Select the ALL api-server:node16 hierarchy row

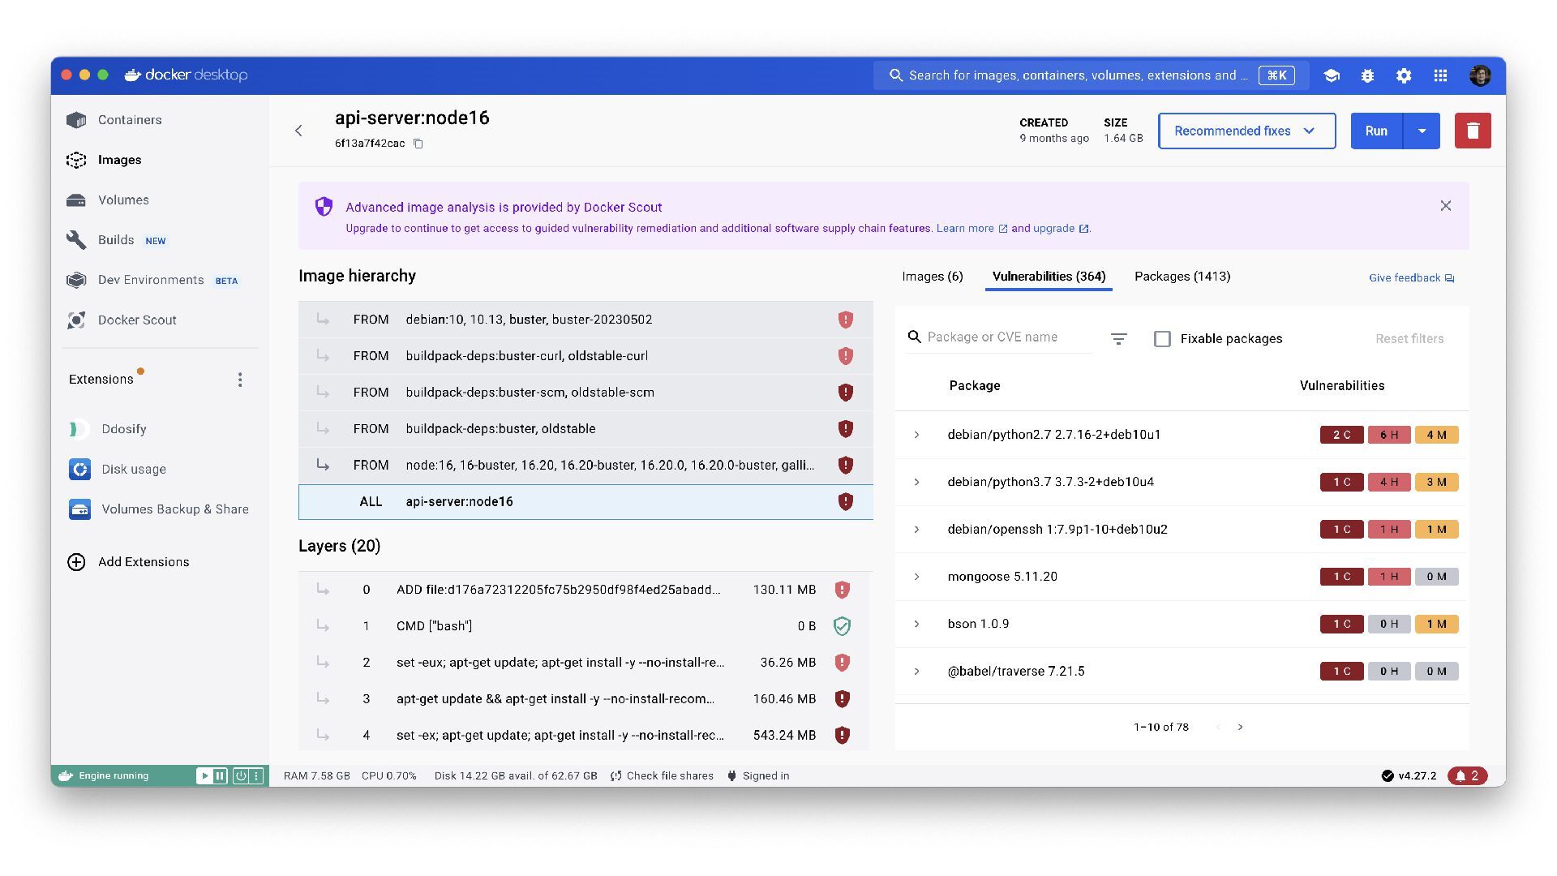pos(585,502)
